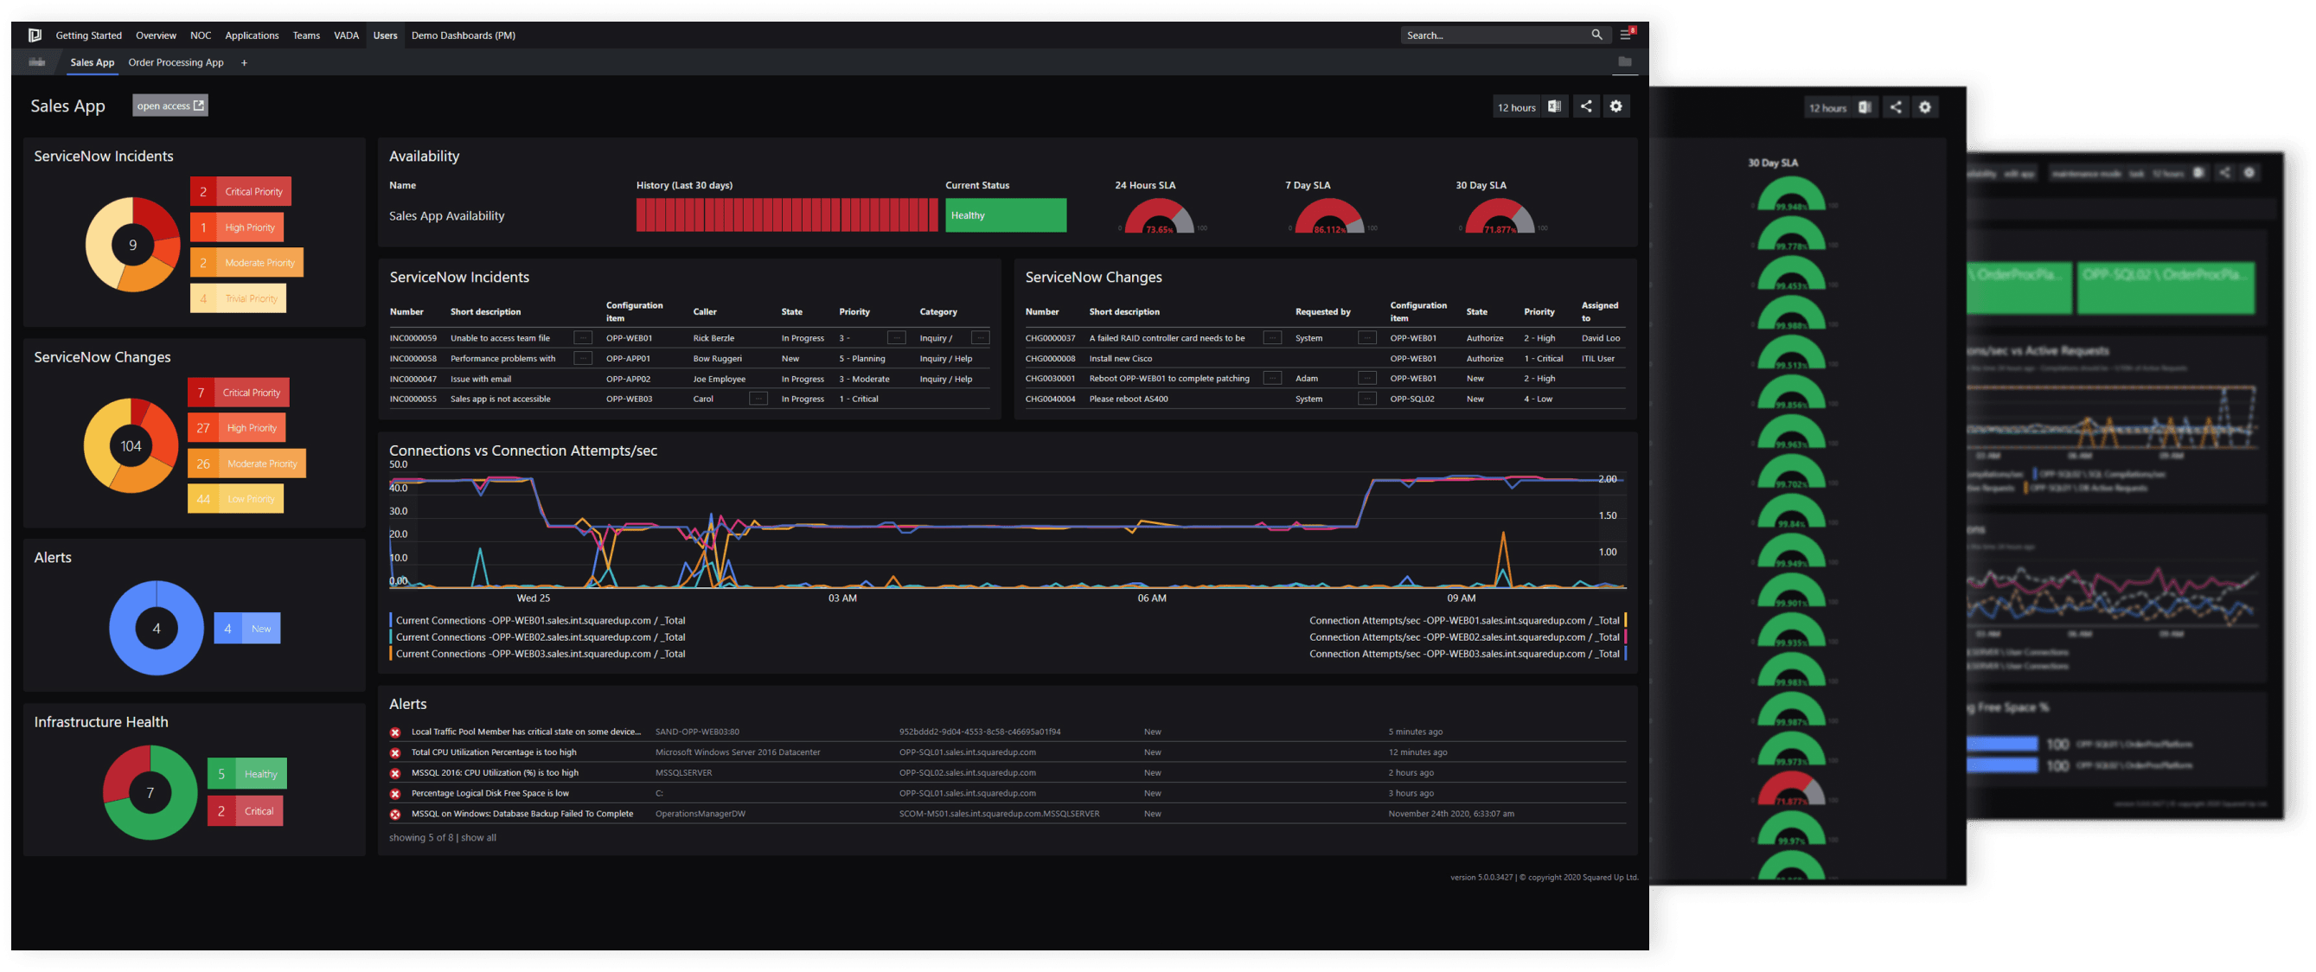This screenshot has height=972, width=2316.
Task: Click error icon on Database Backup Failed alert
Action: 395,815
